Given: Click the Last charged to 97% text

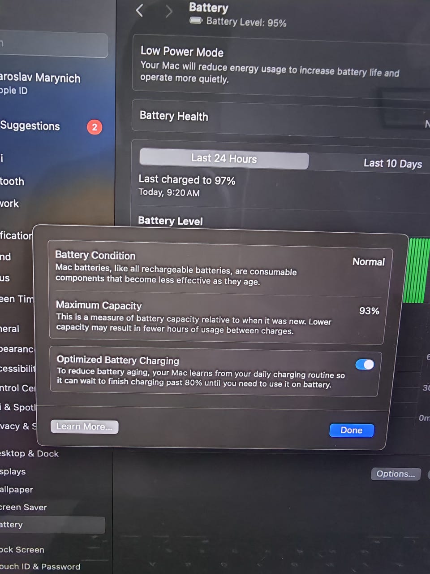Looking at the screenshot, I should point(187,180).
